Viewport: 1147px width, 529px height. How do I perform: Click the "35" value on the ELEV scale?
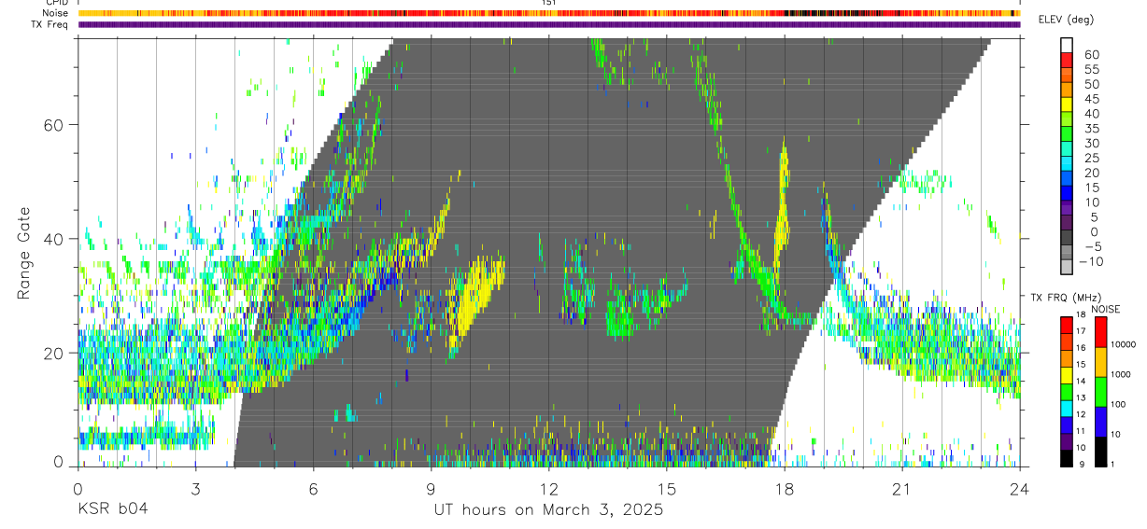click(x=1090, y=129)
